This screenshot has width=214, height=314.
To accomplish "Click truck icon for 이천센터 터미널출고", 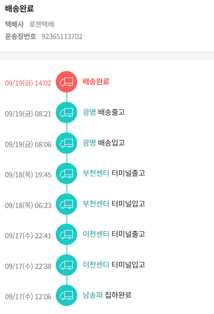I will click(66, 234).
